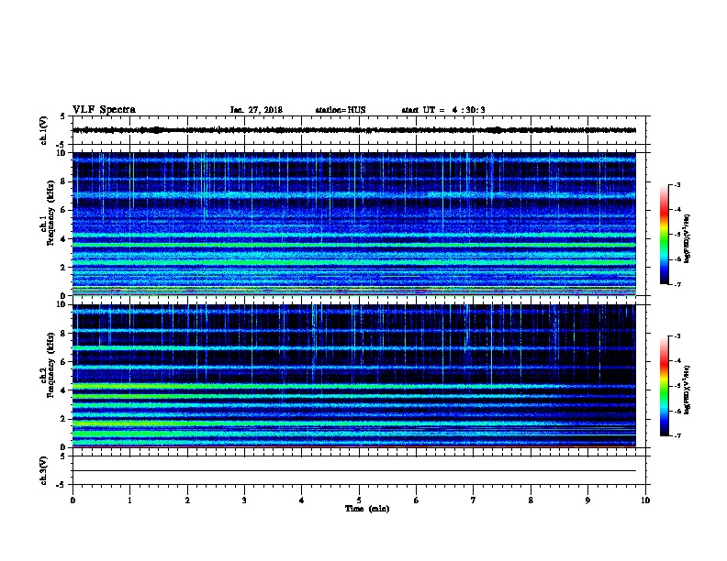Click the '6' frequency tick of ch.1 spectrogram
This screenshot has height=561, width=727.
point(63,210)
